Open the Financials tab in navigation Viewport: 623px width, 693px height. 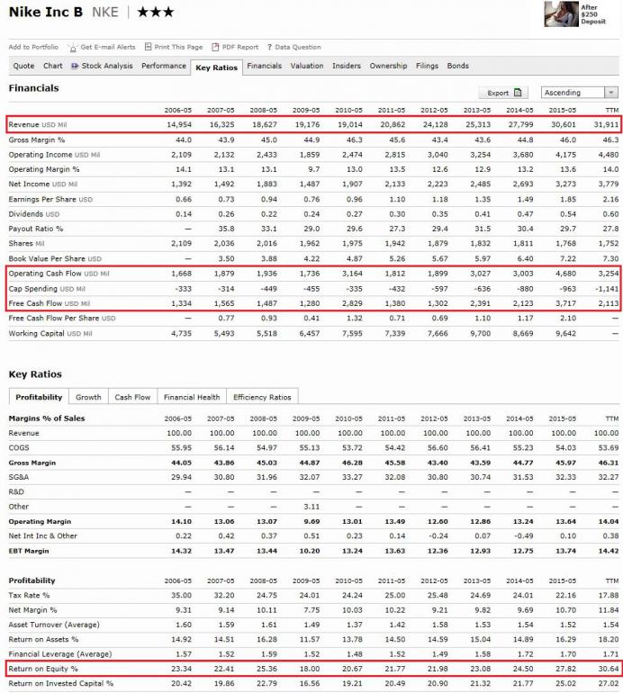(x=264, y=66)
